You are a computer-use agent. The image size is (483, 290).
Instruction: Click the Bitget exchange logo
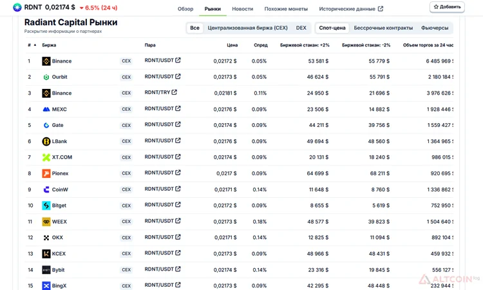pyautogui.click(x=46, y=206)
